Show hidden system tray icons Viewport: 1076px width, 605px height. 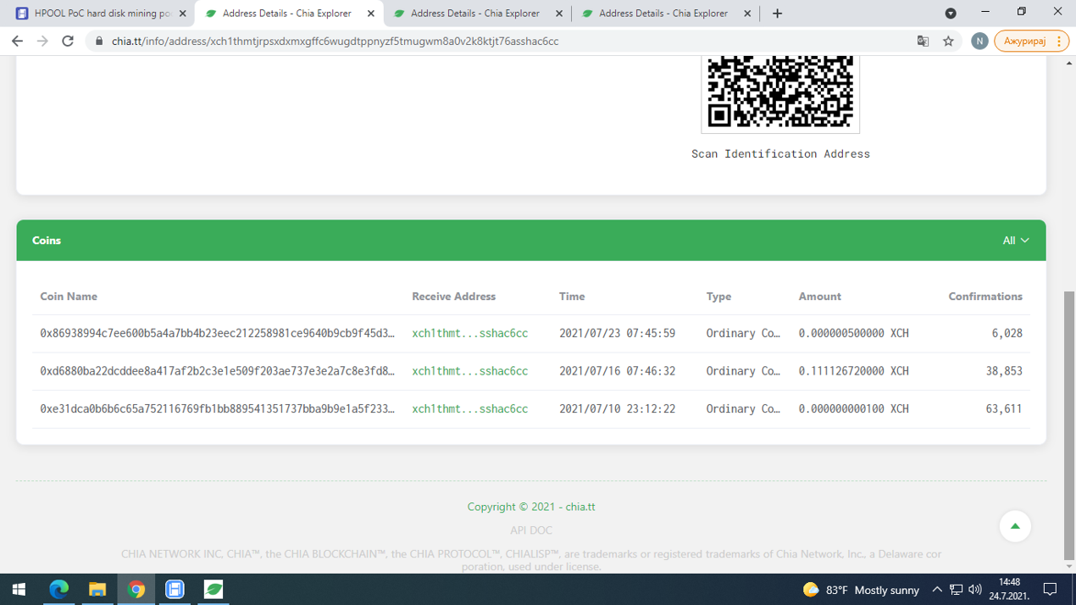click(x=937, y=590)
